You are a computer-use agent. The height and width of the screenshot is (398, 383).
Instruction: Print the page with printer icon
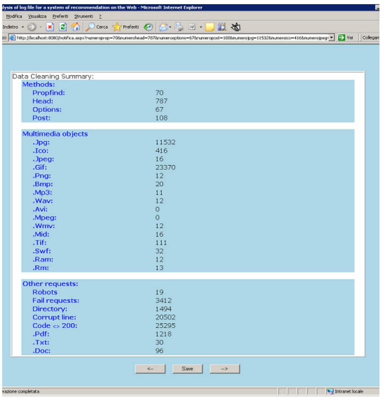(179, 27)
